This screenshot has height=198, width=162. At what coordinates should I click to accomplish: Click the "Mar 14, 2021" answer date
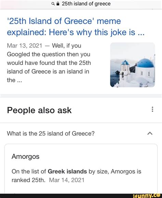[67, 180]
